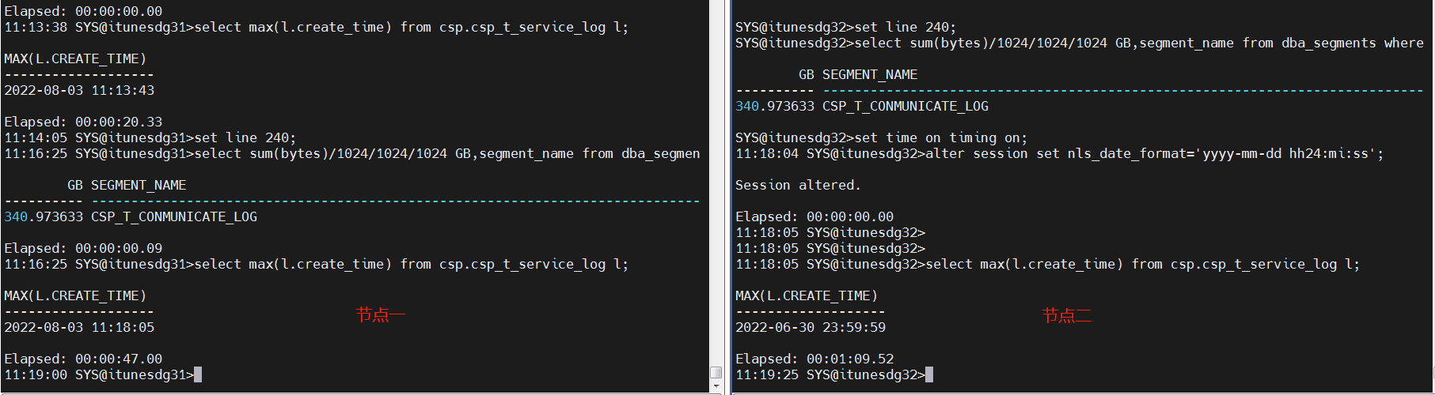Click the SEGMENT_NAME column header in right pane
Screen dimensions: 1435x395
pos(870,74)
